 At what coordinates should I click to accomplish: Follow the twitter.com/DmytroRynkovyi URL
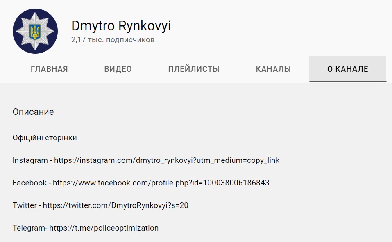pyautogui.click(x=116, y=205)
